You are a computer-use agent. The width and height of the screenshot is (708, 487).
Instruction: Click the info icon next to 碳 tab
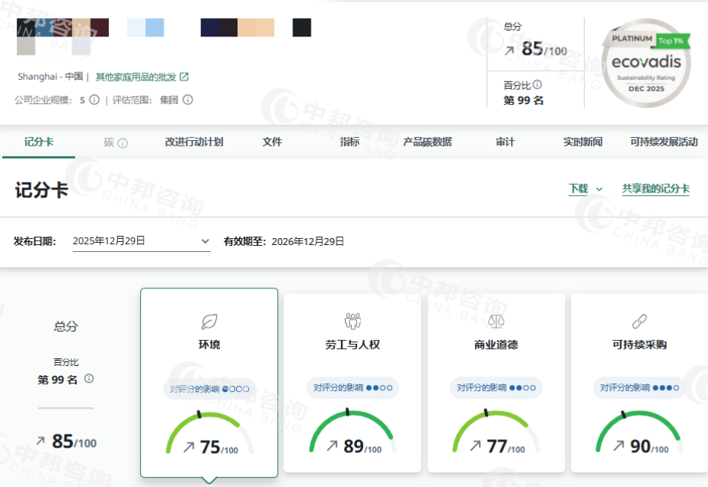pyautogui.click(x=123, y=143)
